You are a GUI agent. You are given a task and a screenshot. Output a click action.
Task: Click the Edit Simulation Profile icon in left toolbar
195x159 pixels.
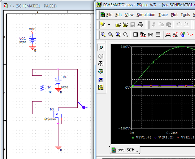pos(101,48)
